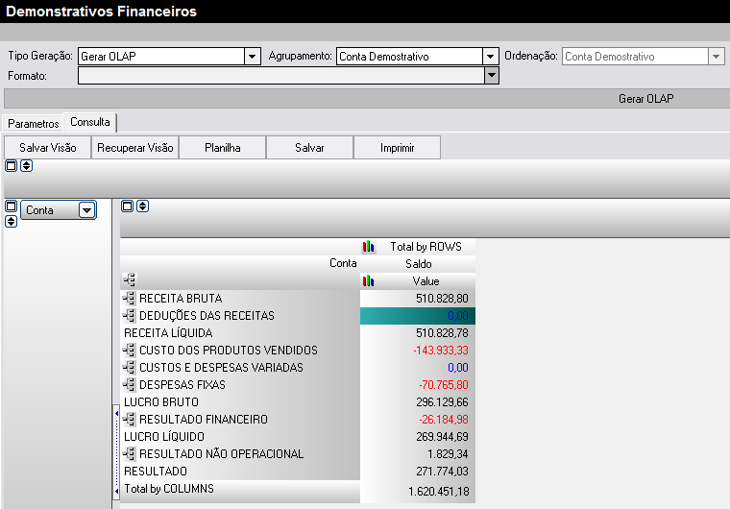Open the Agrupamento dropdown

(490, 57)
